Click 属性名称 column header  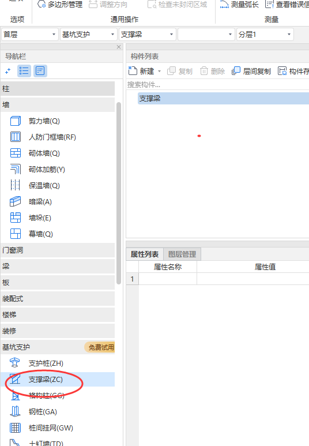coord(168,267)
